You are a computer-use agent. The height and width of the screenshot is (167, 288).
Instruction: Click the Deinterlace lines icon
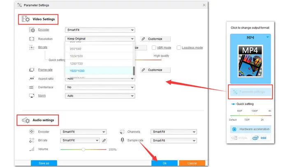[x=32, y=87]
